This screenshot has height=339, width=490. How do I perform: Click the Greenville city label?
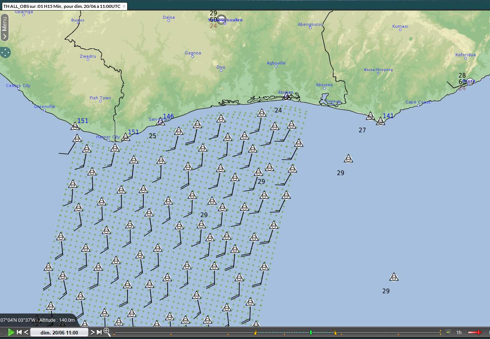[x=44, y=106]
